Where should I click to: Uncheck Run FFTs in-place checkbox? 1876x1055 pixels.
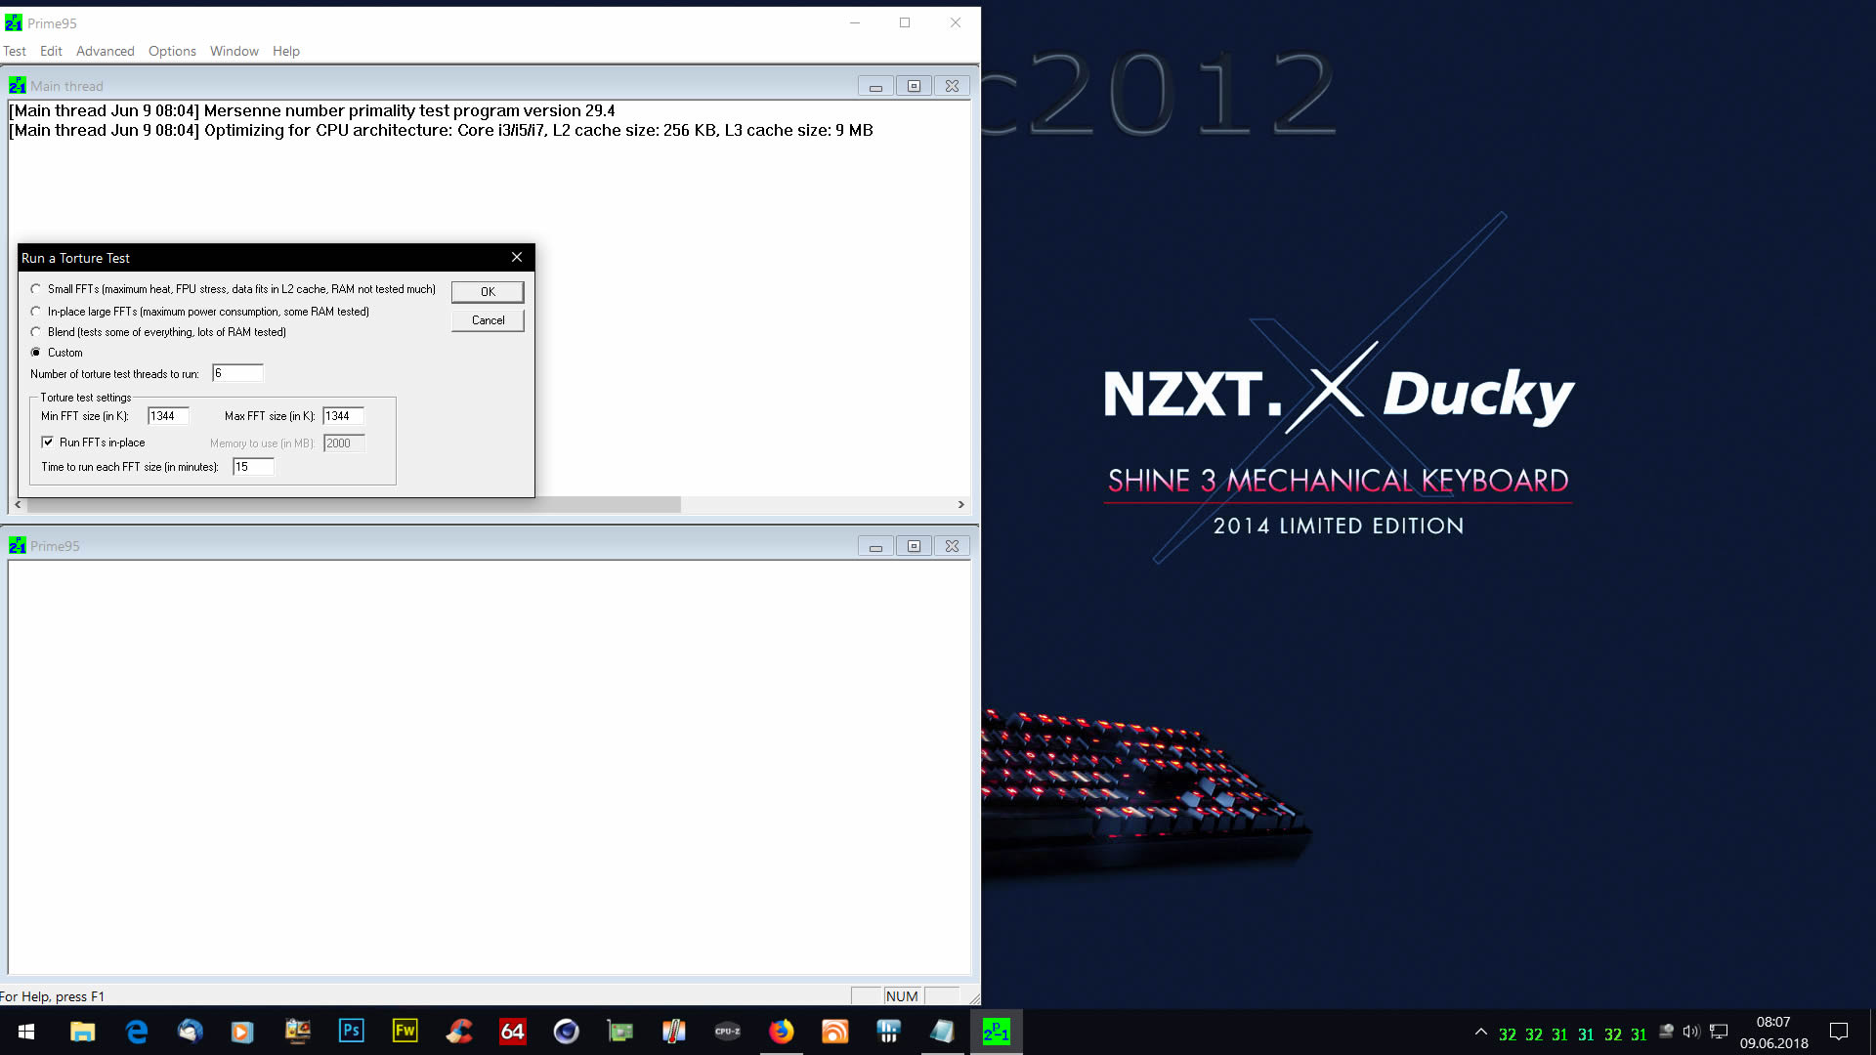pyautogui.click(x=47, y=443)
